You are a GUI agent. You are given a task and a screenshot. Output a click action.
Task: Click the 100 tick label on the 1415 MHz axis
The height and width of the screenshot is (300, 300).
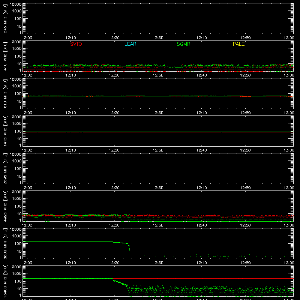pos(18,131)
